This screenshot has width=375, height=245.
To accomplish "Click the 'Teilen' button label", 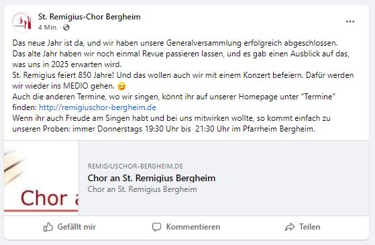I will point(310,227).
